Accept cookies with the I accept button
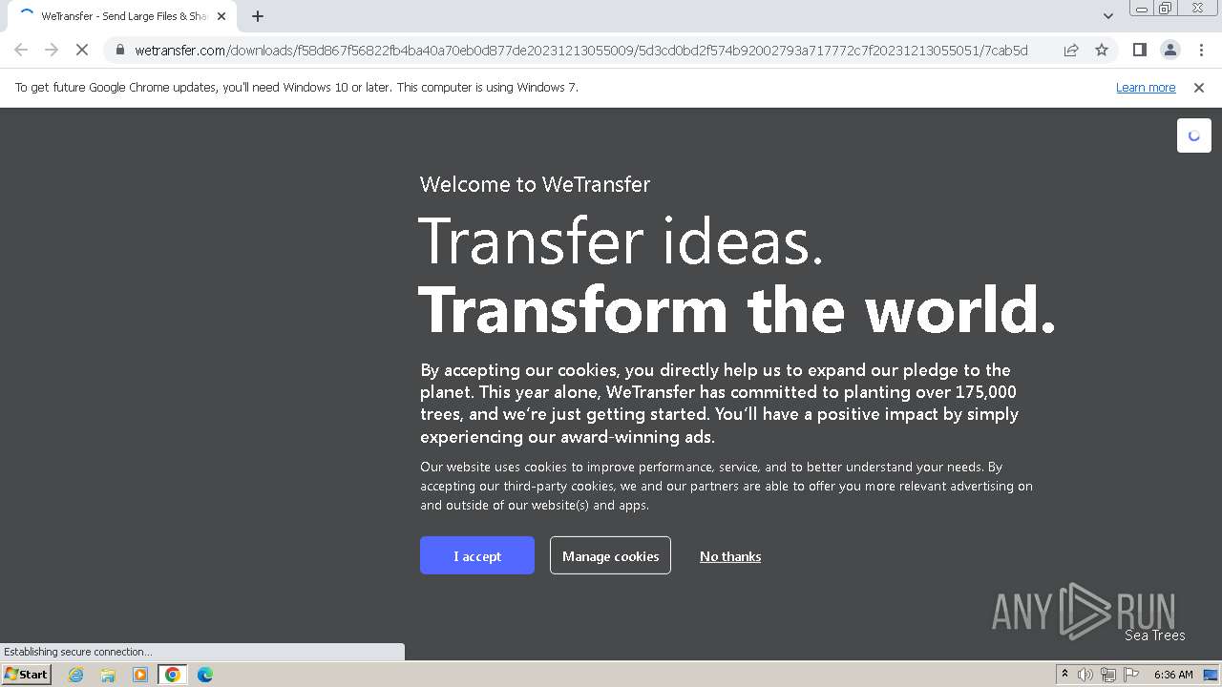 tap(476, 555)
